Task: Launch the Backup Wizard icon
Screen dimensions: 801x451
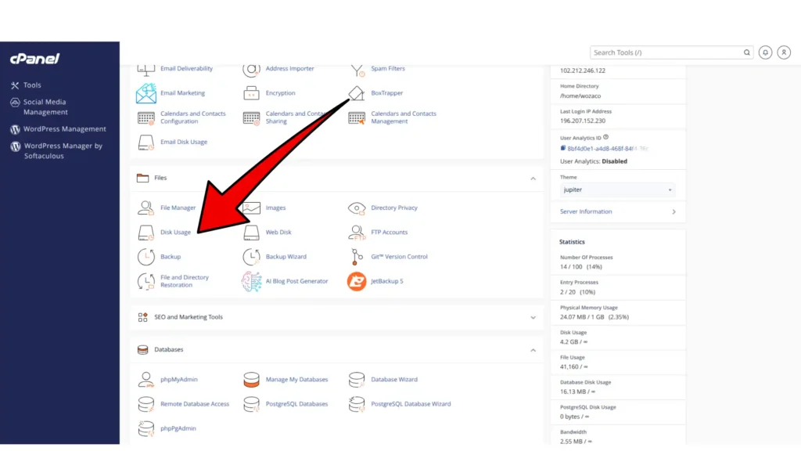Action: point(251,257)
